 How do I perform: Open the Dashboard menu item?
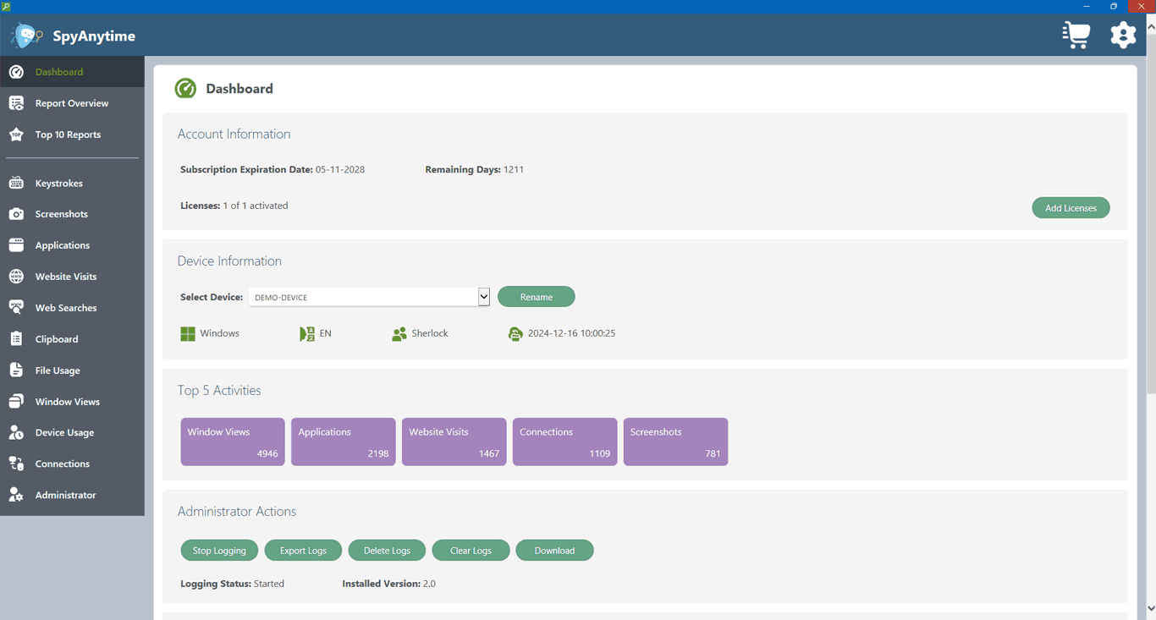coord(72,72)
